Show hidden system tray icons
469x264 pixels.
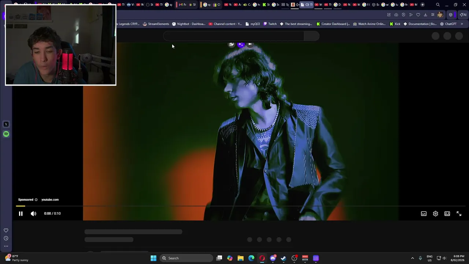[413, 258]
